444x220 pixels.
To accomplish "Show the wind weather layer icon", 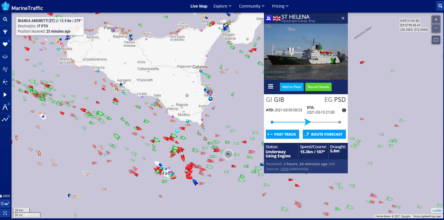I will 5,69.
